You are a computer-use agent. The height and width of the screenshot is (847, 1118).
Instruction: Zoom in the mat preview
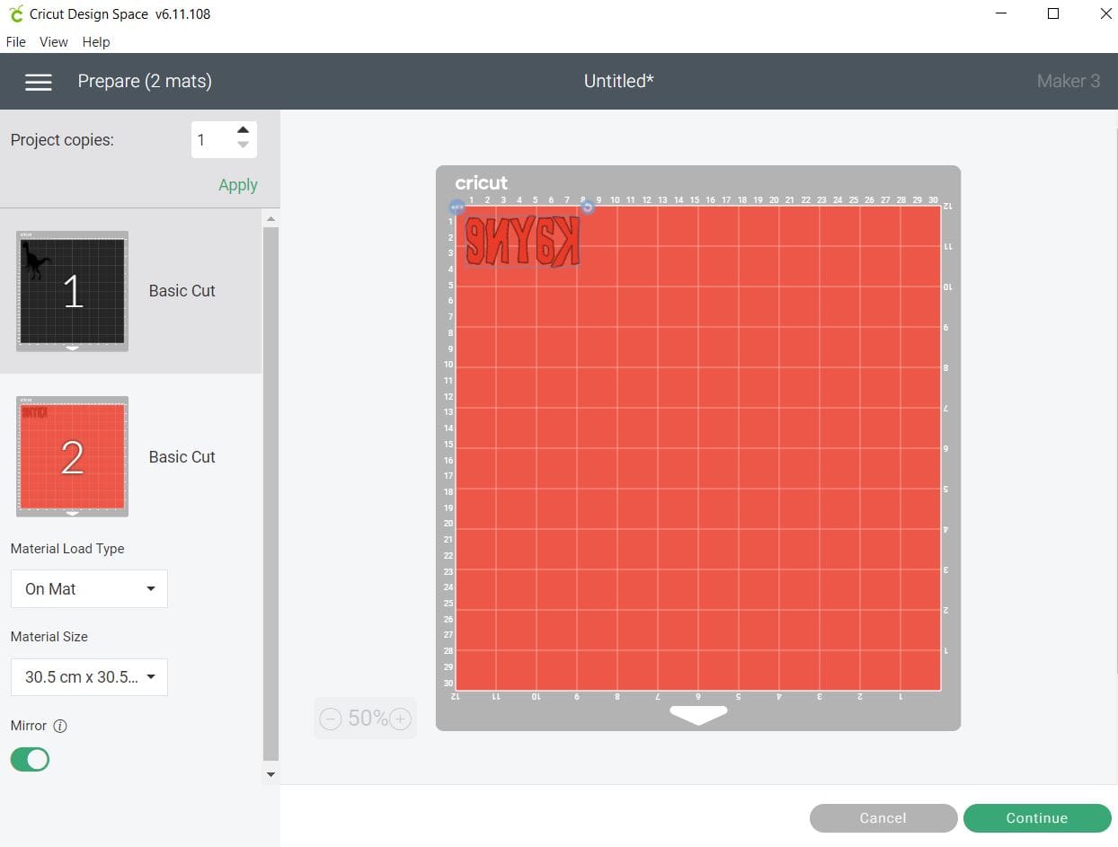point(401,719)
